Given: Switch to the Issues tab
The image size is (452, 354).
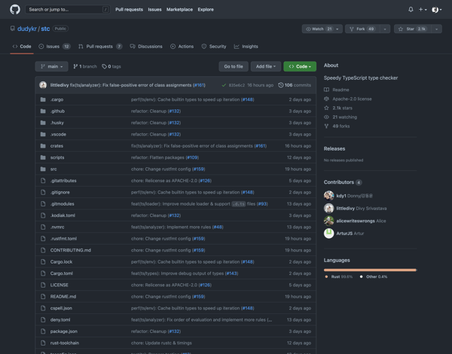Looking at the screenshot, I should pos(54,47).
